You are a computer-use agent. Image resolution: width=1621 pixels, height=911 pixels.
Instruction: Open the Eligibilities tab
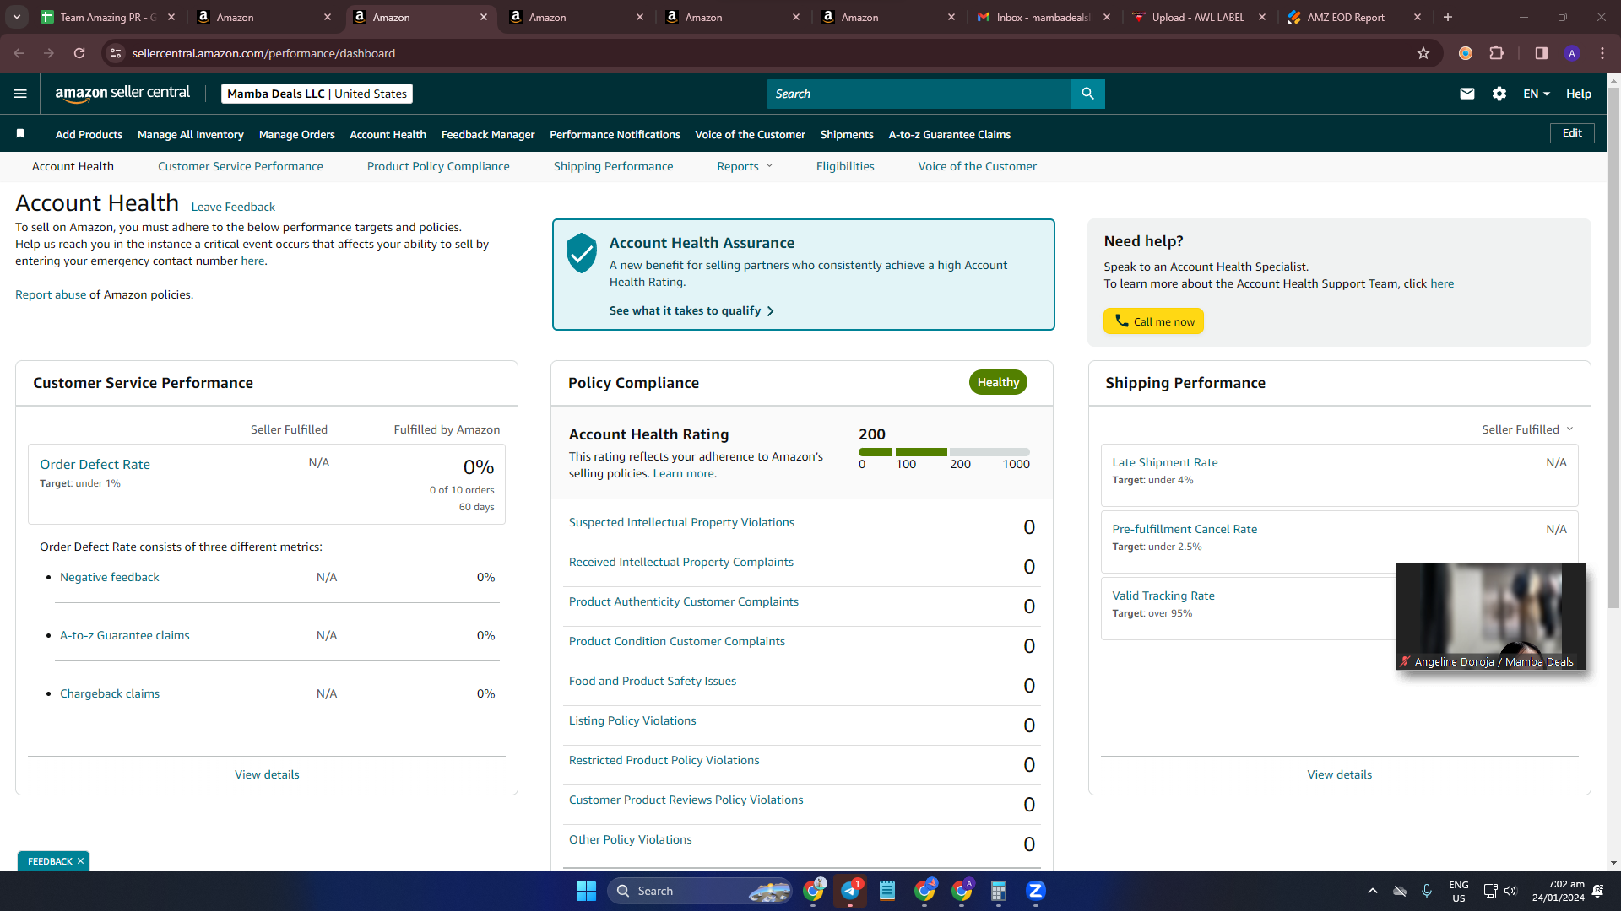point(845,166)
